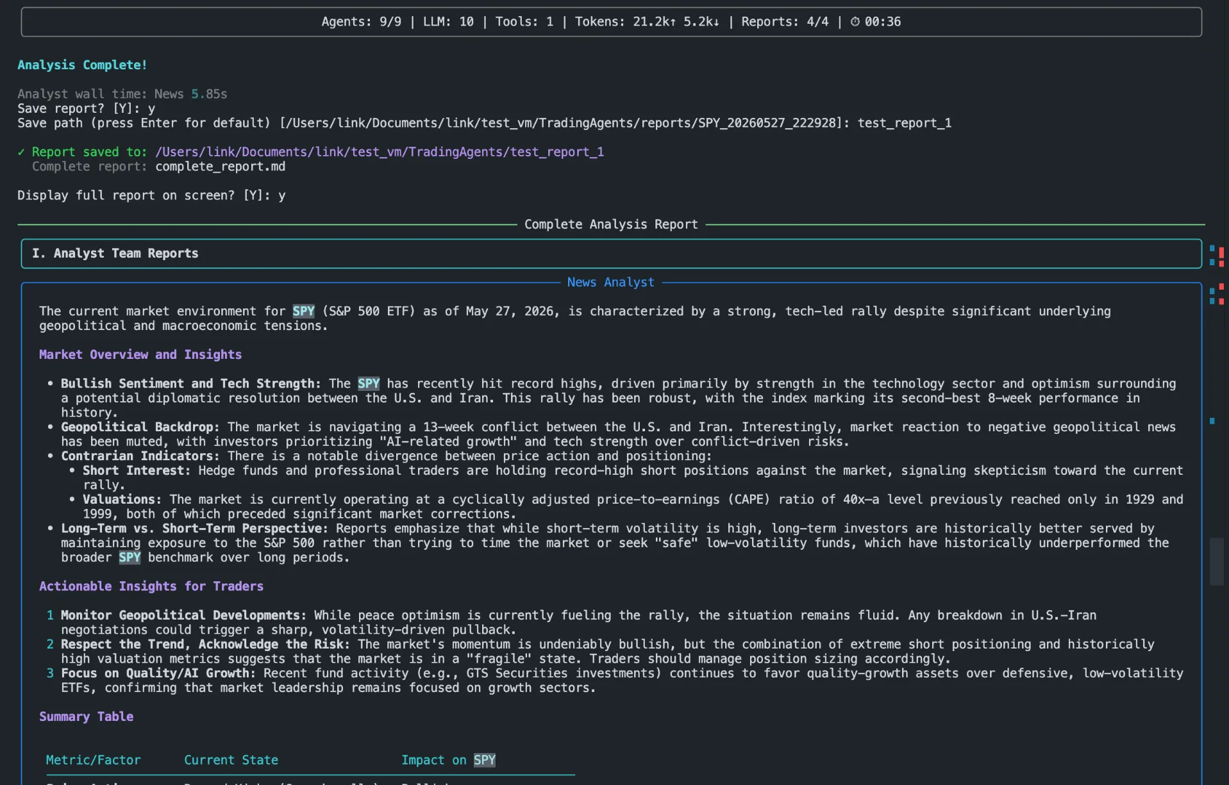This screenshot has width=1229, height=785.
Task: Click "Long-Term vs. Short-Term Perspective:" label
Action: coord(195,529)
